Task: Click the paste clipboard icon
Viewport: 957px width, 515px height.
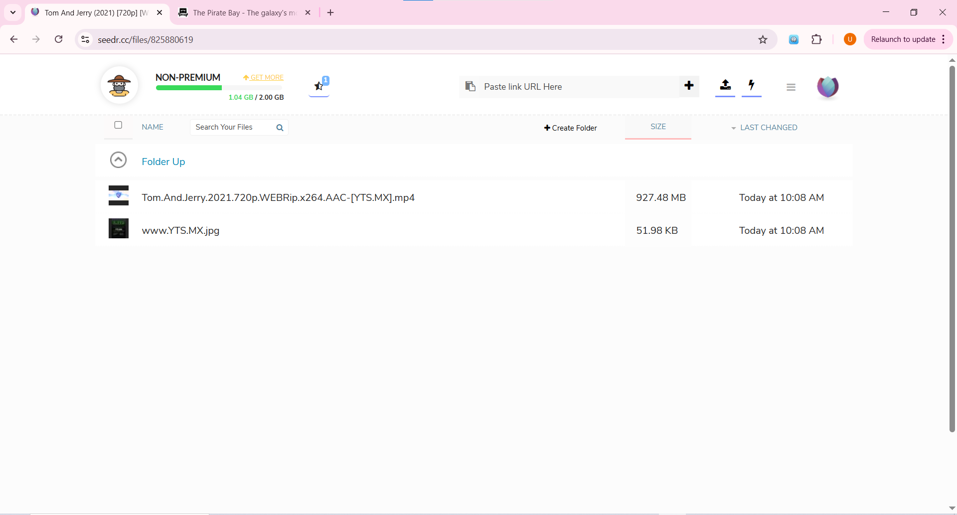Action: (471, 86)
